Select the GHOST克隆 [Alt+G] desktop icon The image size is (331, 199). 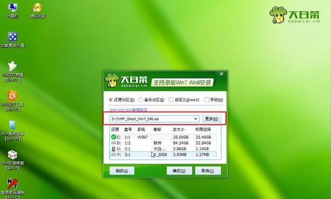point(12,72)
